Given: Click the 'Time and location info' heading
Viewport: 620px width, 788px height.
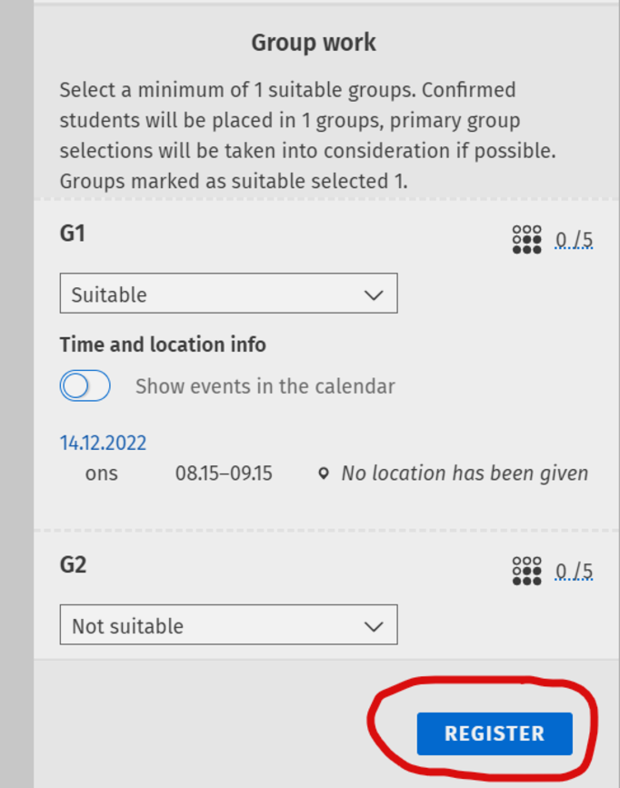Looking at the screenshot, I should pos(163,344).
